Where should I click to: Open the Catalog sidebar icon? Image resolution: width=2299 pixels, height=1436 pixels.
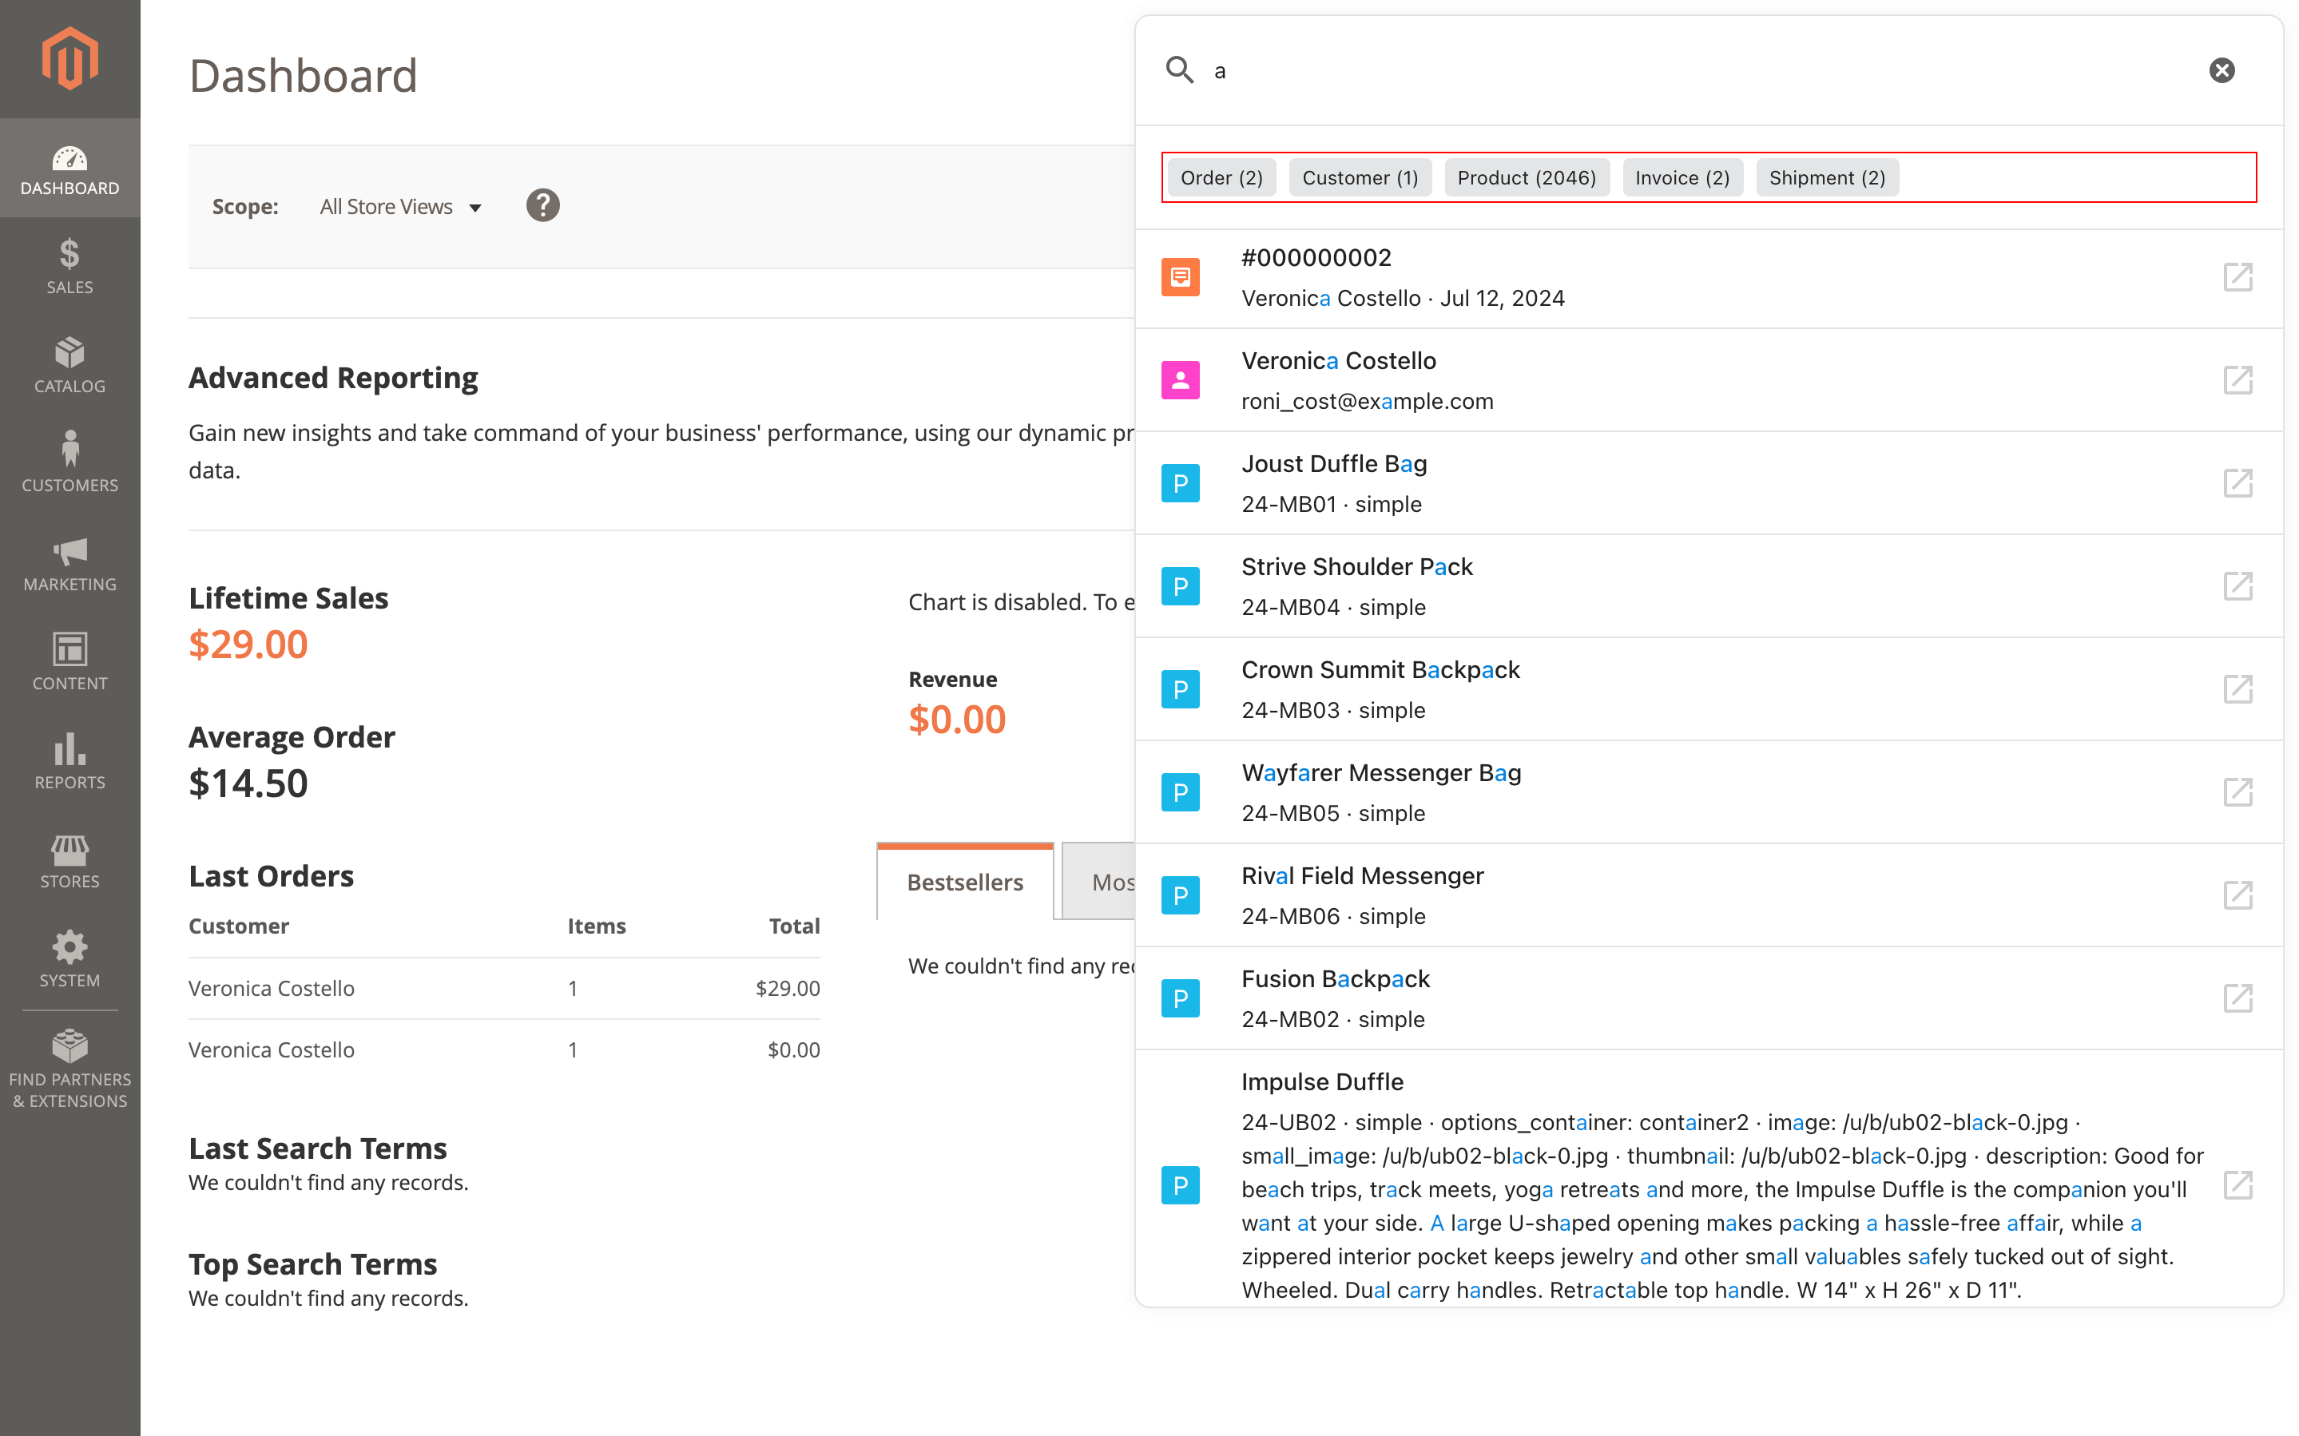[x=69, y=365]
